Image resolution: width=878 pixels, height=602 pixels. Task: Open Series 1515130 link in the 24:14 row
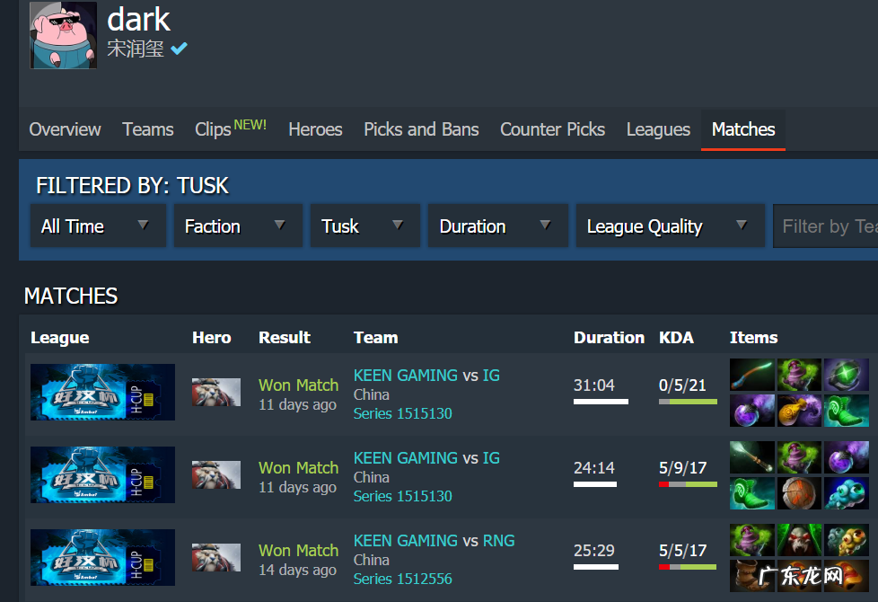pos(402,496)
